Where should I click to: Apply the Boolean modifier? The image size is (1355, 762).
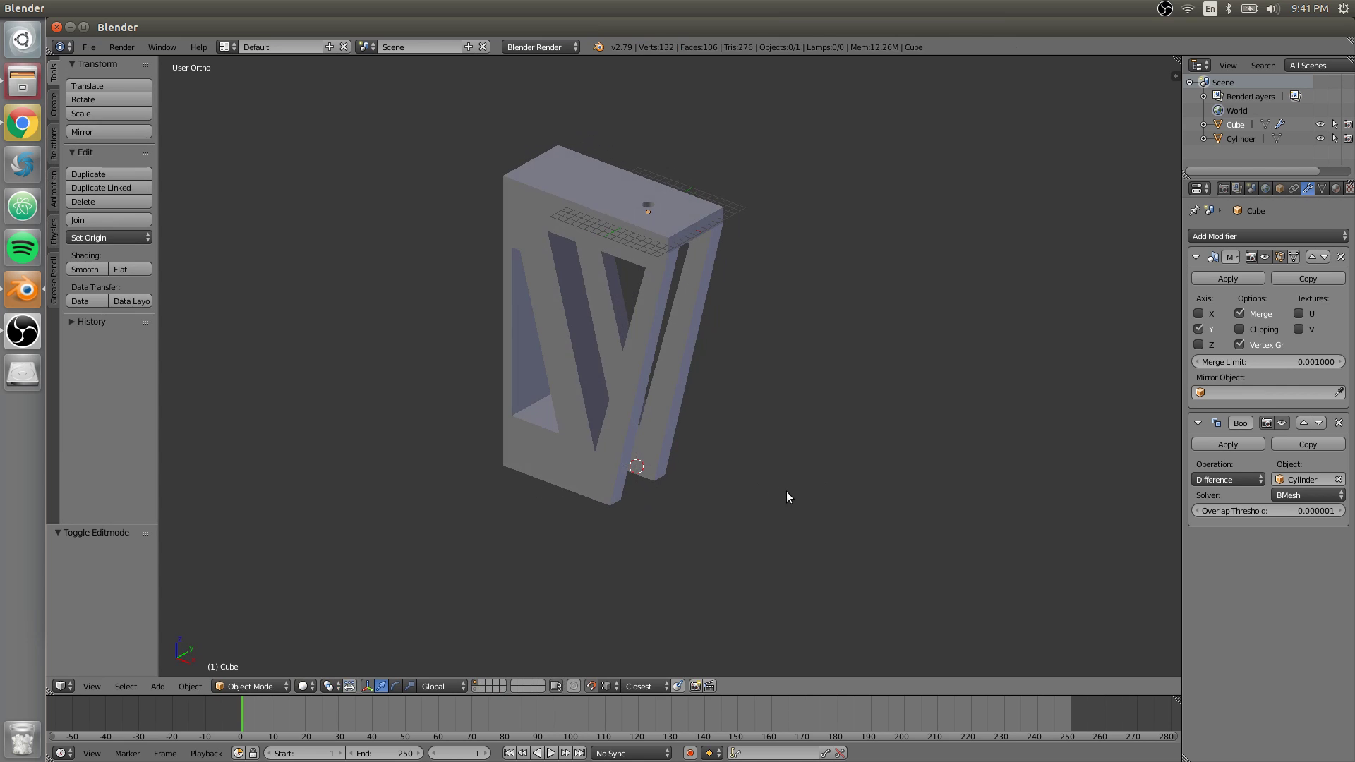(x=1227, y=444)
